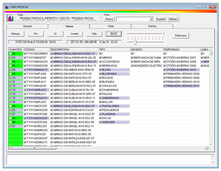The height and width of the screenshot is (171, 221).
Task: Click the range box showing 12 de 19
Action: (94, 42)
